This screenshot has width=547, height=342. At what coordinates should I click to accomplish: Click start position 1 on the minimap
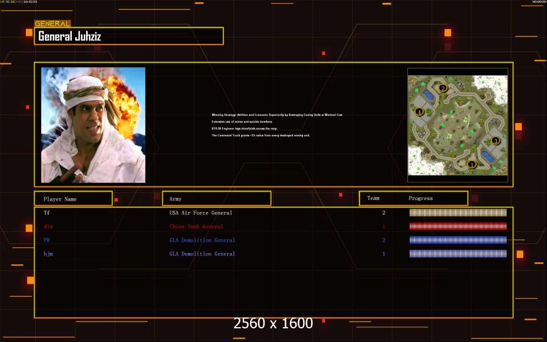pos(471,164)
